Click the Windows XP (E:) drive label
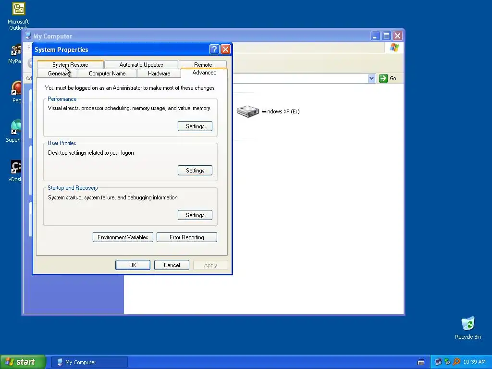This screenshot has height=369, width=492. click(281, 111)
